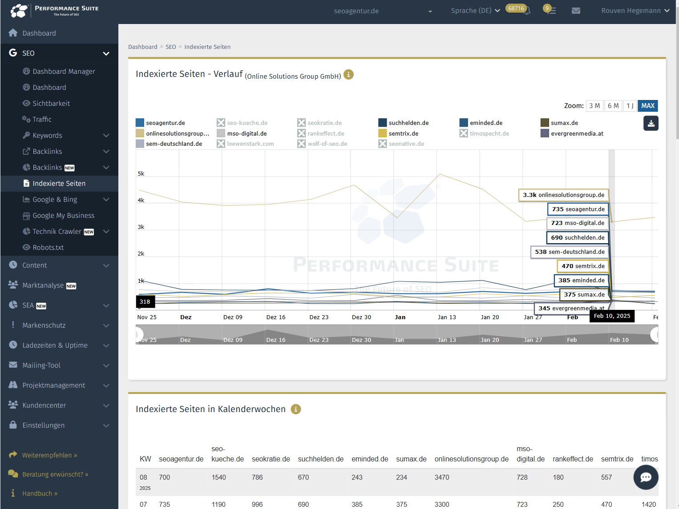Open the chat bubble support widget
Screen dimensions: 679x509
pos(646,477)
